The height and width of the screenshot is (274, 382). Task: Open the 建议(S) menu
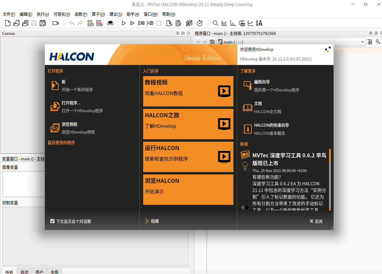tap(116, 14)
